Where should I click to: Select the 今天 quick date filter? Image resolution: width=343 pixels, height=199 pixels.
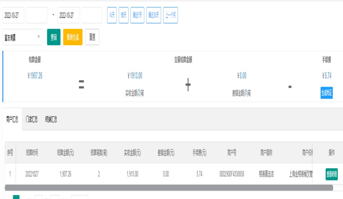(x=112, y=15)
